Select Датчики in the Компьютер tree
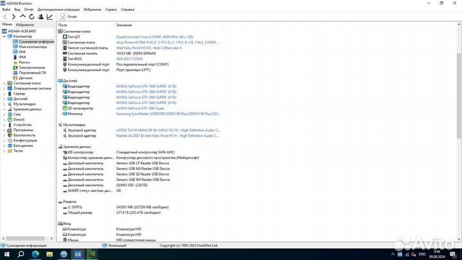The height and width of the screenshot is (260, 462). [25, 78]
